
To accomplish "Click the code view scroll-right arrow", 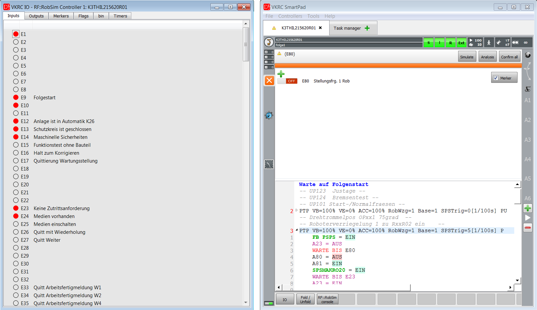I will [510, 288].
